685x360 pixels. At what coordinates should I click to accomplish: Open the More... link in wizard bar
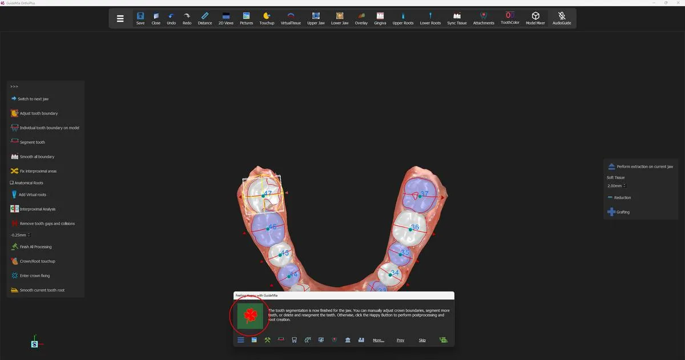coord(378,341)
